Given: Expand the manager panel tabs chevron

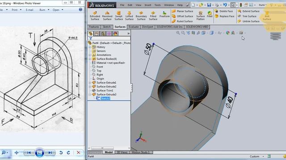Looking at the screenshot, I should (128, 34).
